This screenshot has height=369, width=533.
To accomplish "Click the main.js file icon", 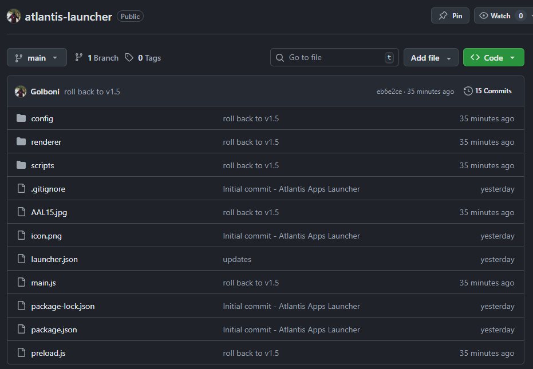I will [x=21, y=283].
